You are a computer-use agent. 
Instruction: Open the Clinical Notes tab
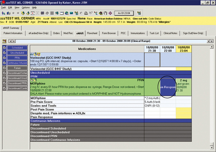point(170,33)
